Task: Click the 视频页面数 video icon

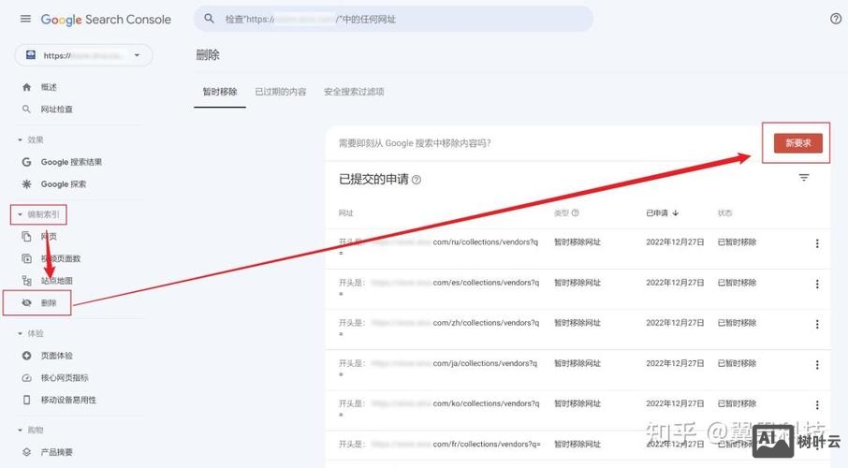Action: click(26, 258)
